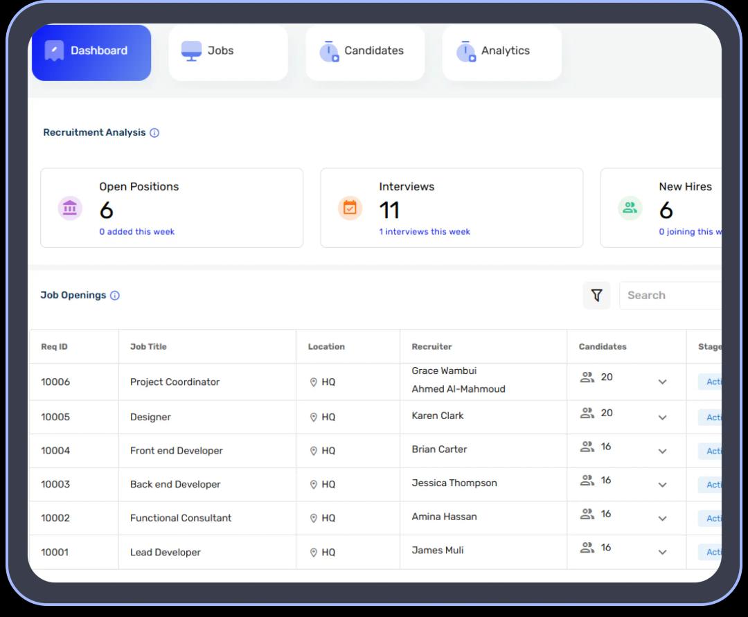The height and width of the screenshot is (617, 748).
Task: Click location pin for Lead Developer
Action: click(x=314, y=553)
